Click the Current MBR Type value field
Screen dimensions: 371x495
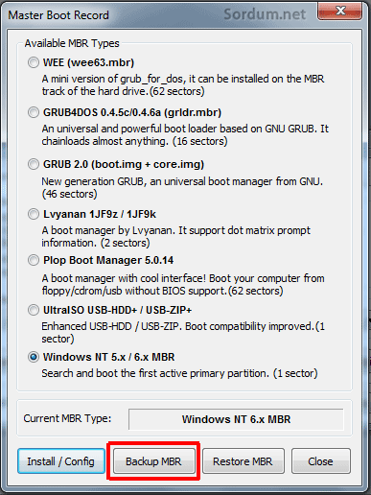[236, 419]
